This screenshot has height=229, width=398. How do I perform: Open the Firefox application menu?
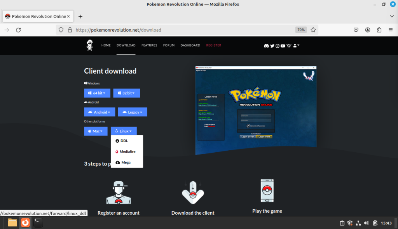click(x=390, y=29)
